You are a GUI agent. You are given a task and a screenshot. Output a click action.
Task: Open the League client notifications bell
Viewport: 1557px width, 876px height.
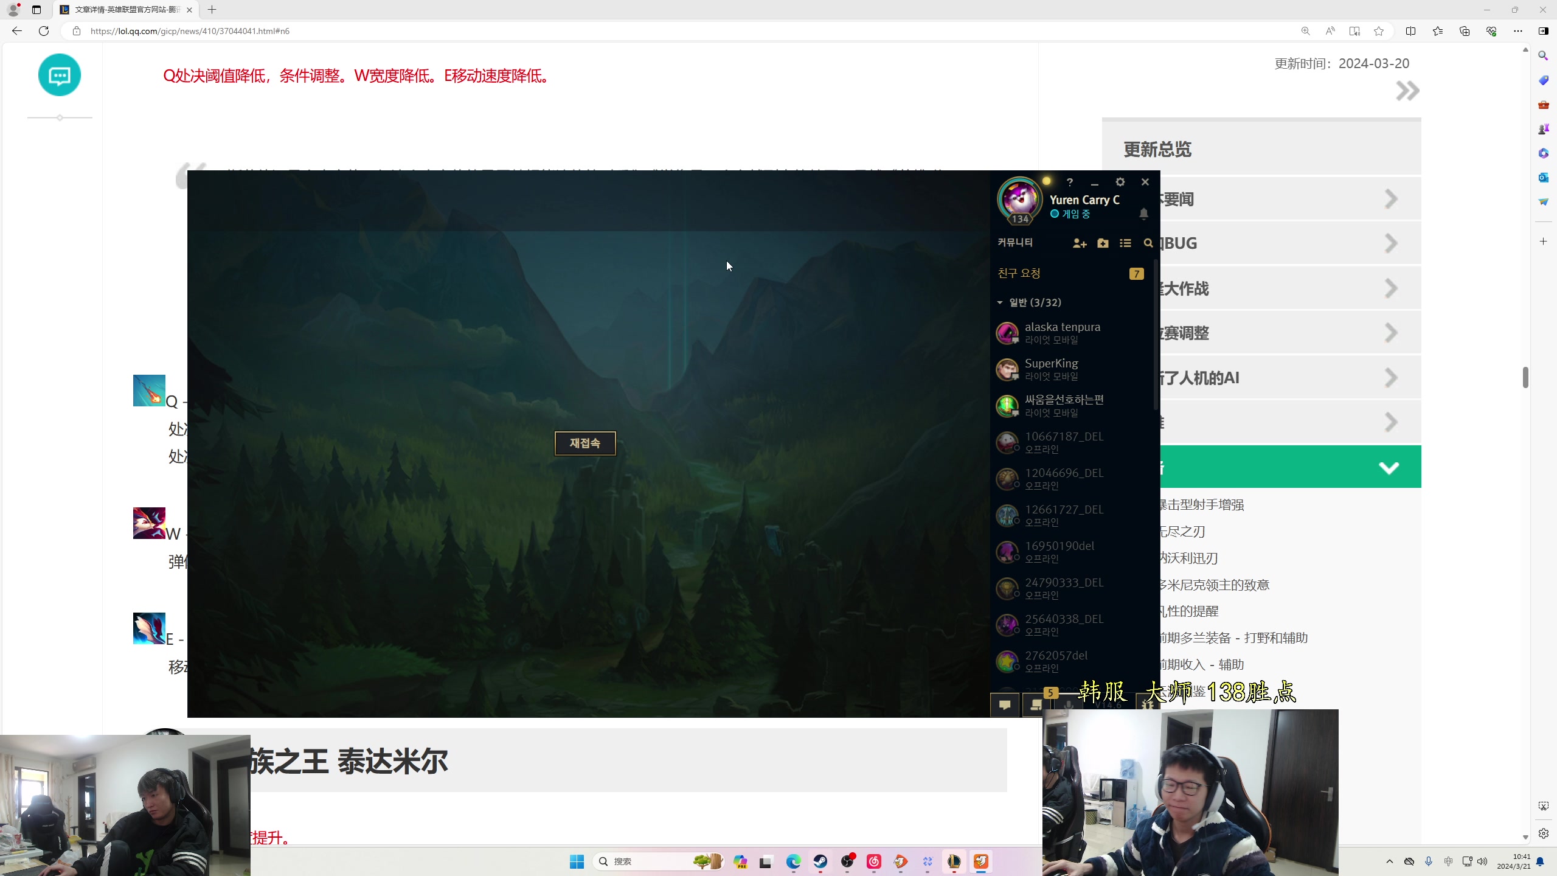(x=1143, y=214)
